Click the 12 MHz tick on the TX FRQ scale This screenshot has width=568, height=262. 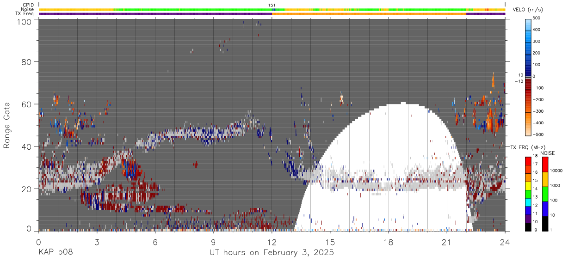click(536, 206)
